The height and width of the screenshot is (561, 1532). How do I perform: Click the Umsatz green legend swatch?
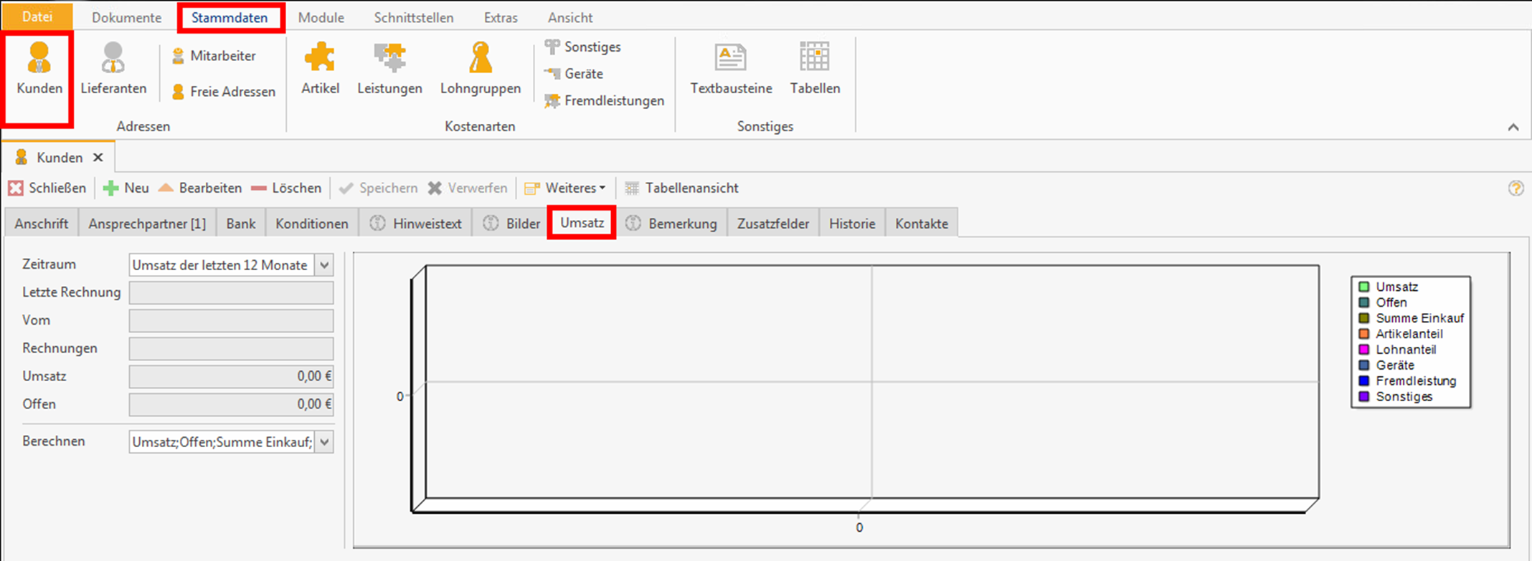pos(1363,287)
